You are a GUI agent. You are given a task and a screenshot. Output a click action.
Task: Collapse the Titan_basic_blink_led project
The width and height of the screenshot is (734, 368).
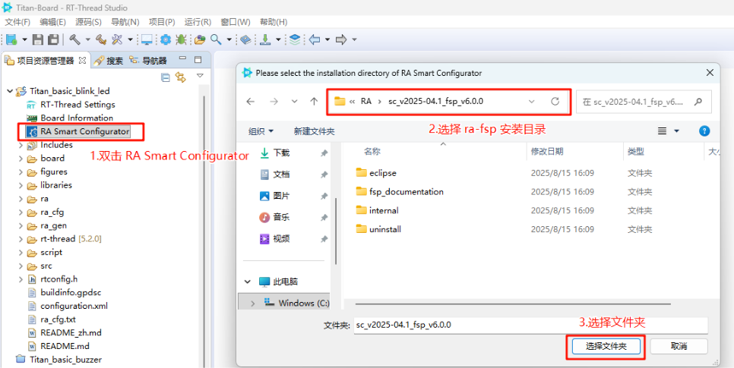(x=9, y=91)
